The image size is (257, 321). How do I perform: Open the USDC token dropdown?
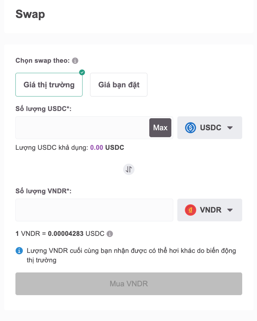click(x=209, y=128)
